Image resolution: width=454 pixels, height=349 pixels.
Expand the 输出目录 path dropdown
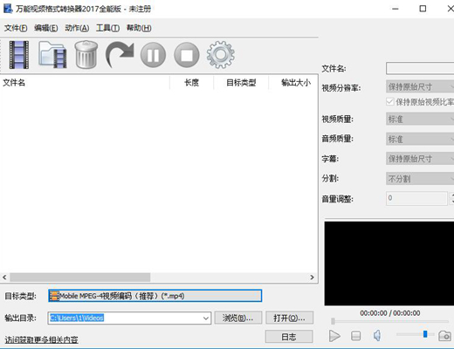(206, 318)
